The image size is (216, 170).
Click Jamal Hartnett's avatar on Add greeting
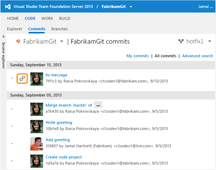coord(37,144)
